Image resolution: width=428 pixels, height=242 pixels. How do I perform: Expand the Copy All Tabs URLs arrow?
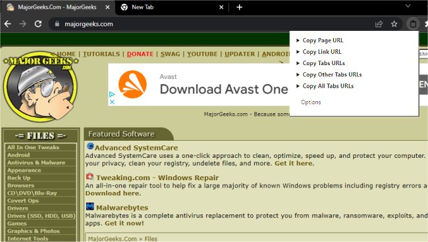click(x=298, y=86)
